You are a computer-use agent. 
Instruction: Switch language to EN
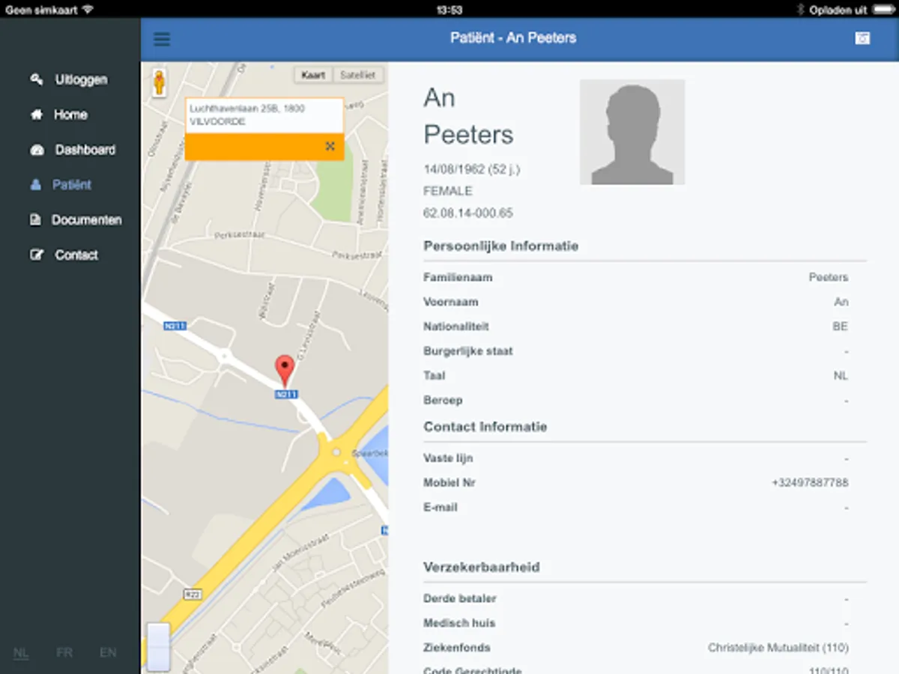[x=108, y=653]
